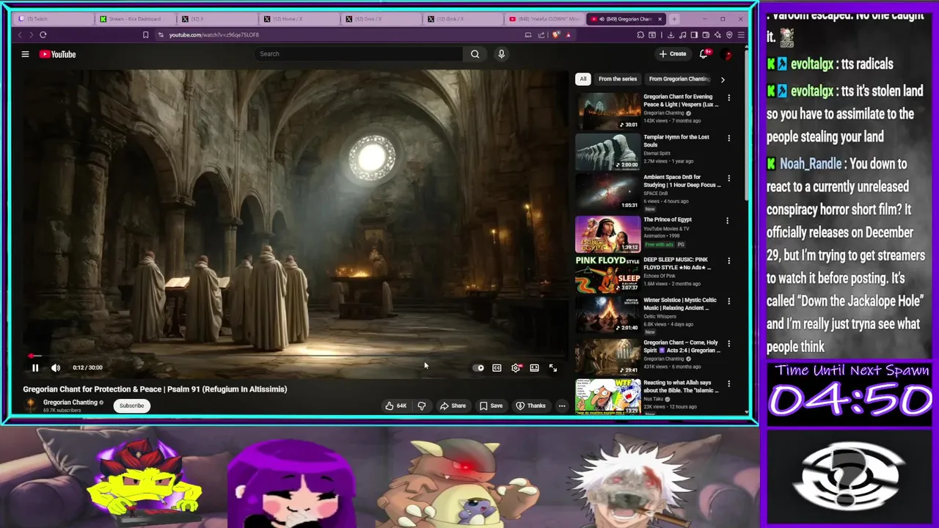The width and height of the screenshot is (939, 528).
Task: Open The Prince of Egypt thumbnail
Action: [x=608, y=233]
